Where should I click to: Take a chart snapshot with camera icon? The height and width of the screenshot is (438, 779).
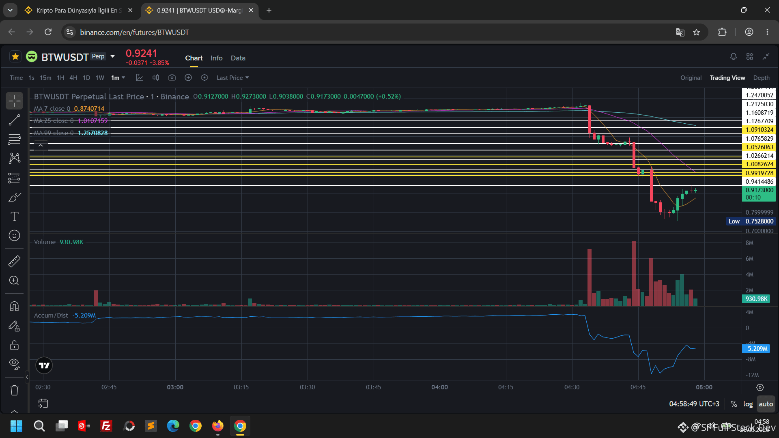pos(172,77)
